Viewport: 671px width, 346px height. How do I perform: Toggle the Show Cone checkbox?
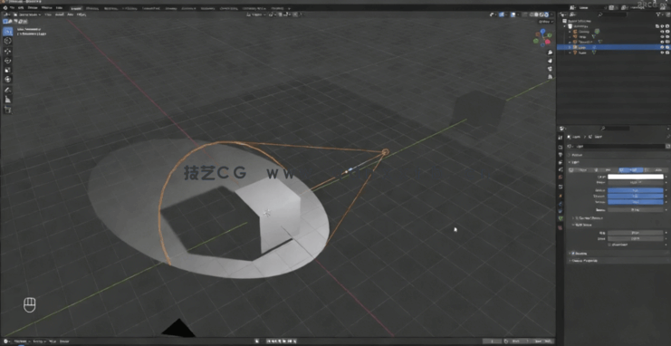click(609, 245)
